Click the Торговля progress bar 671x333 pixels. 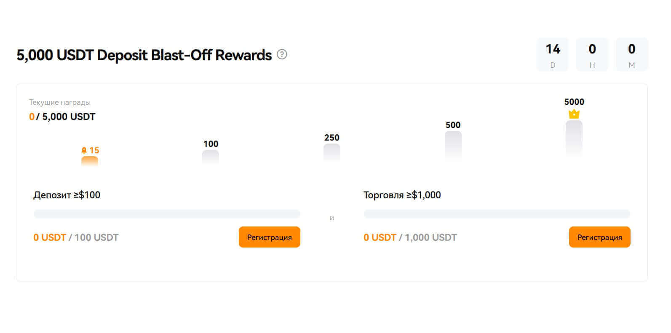[497, 214]
